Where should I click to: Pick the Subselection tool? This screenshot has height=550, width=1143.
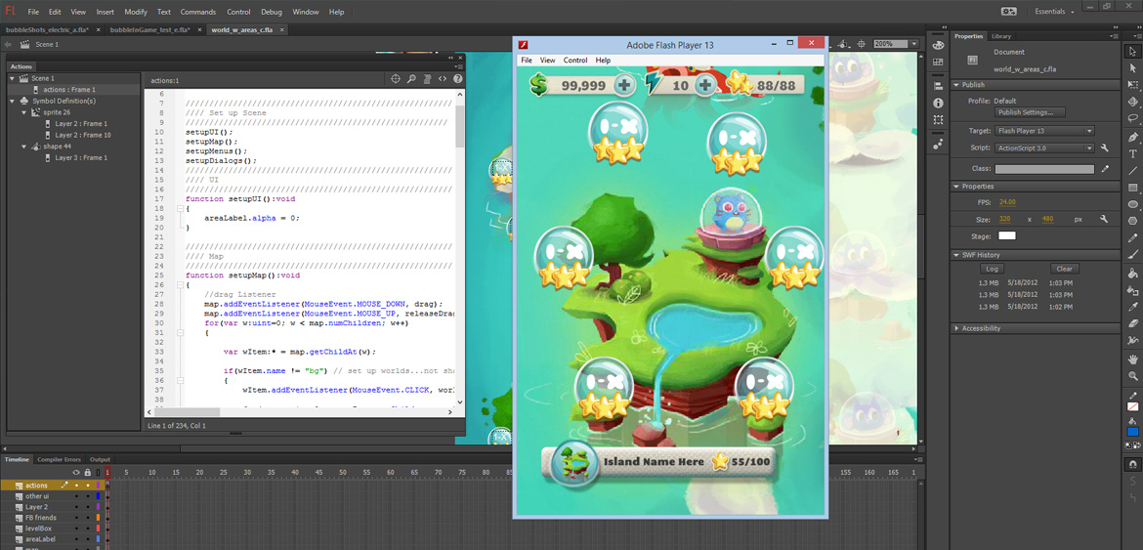pos(1133,67)
